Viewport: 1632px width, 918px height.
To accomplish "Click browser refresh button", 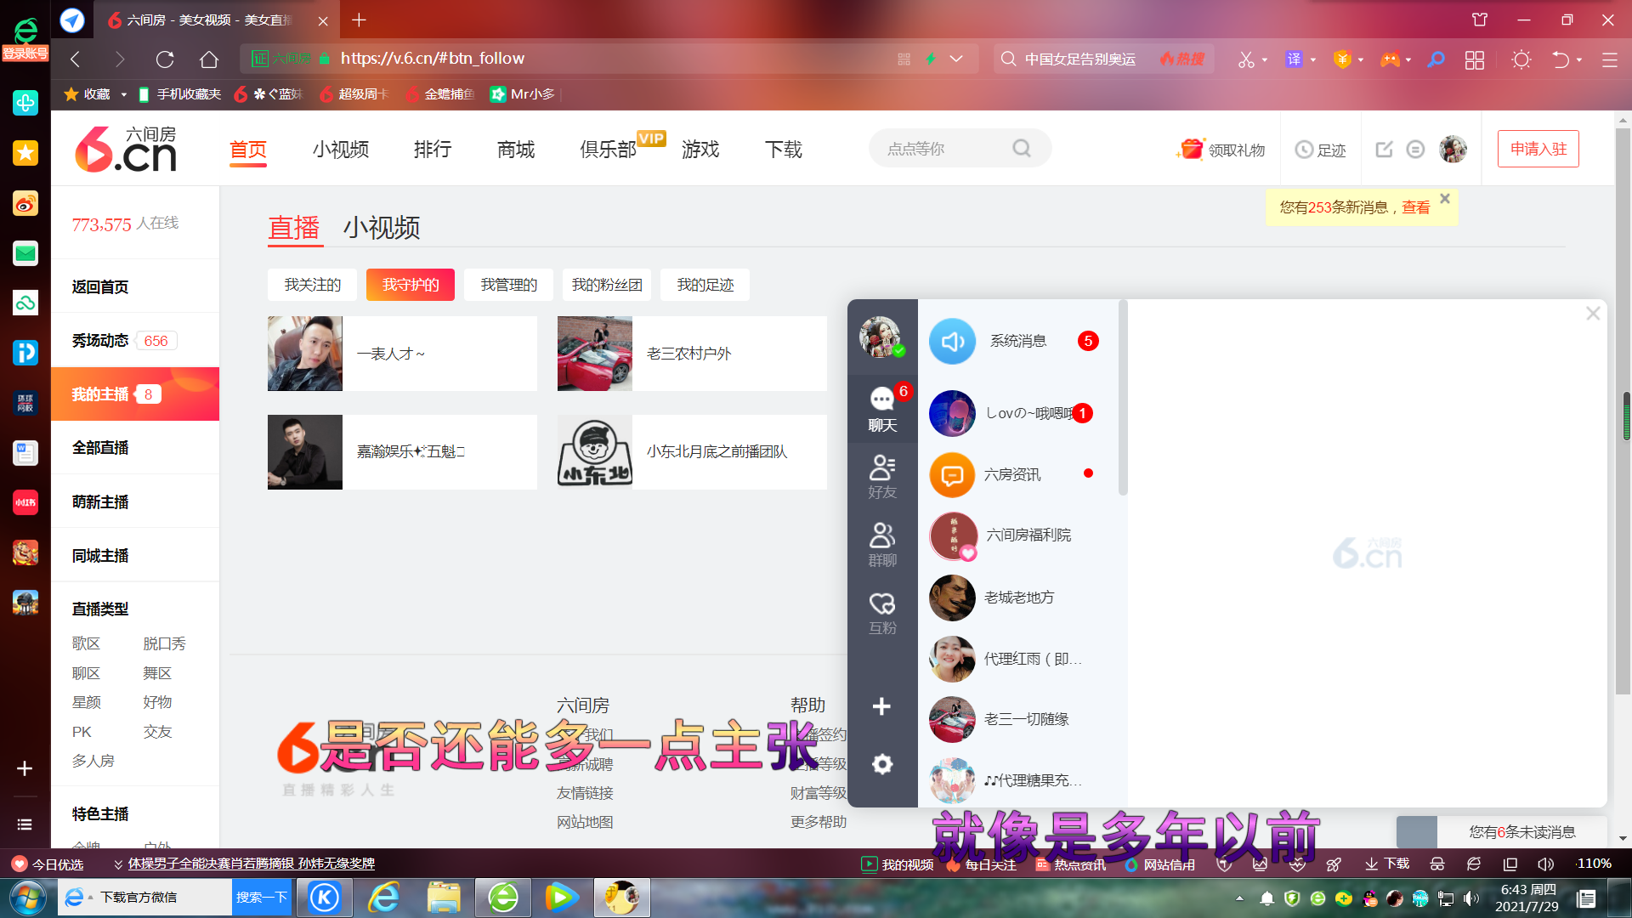I will point(165,59).
